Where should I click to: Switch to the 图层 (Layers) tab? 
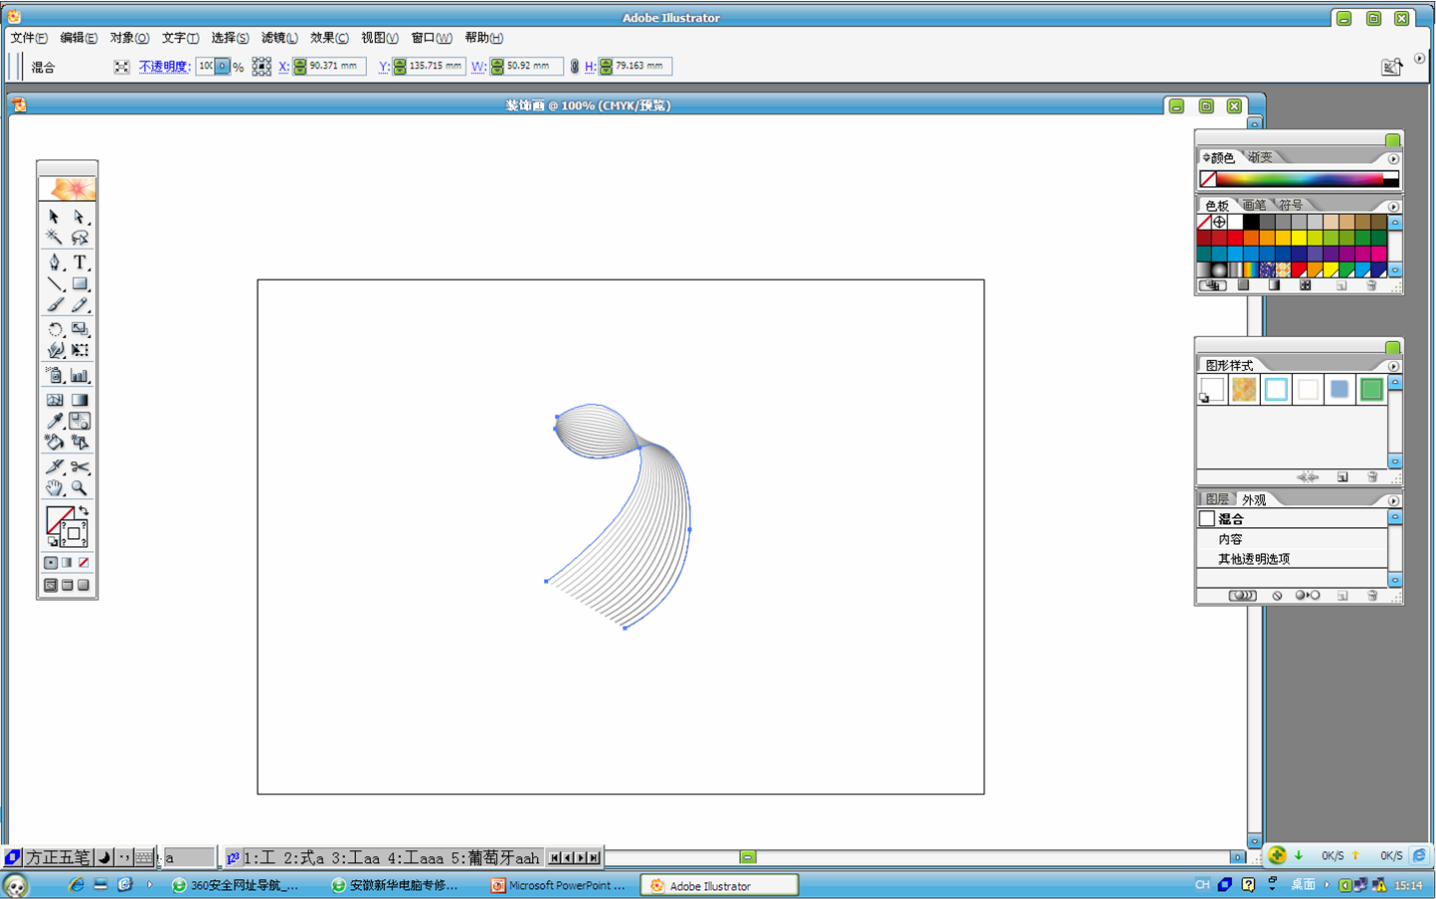[1216, 499]
